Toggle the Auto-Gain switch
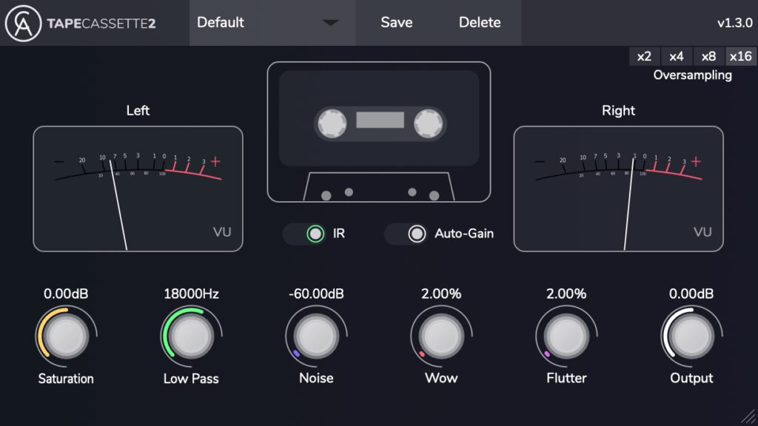 [x=406, y=234]
